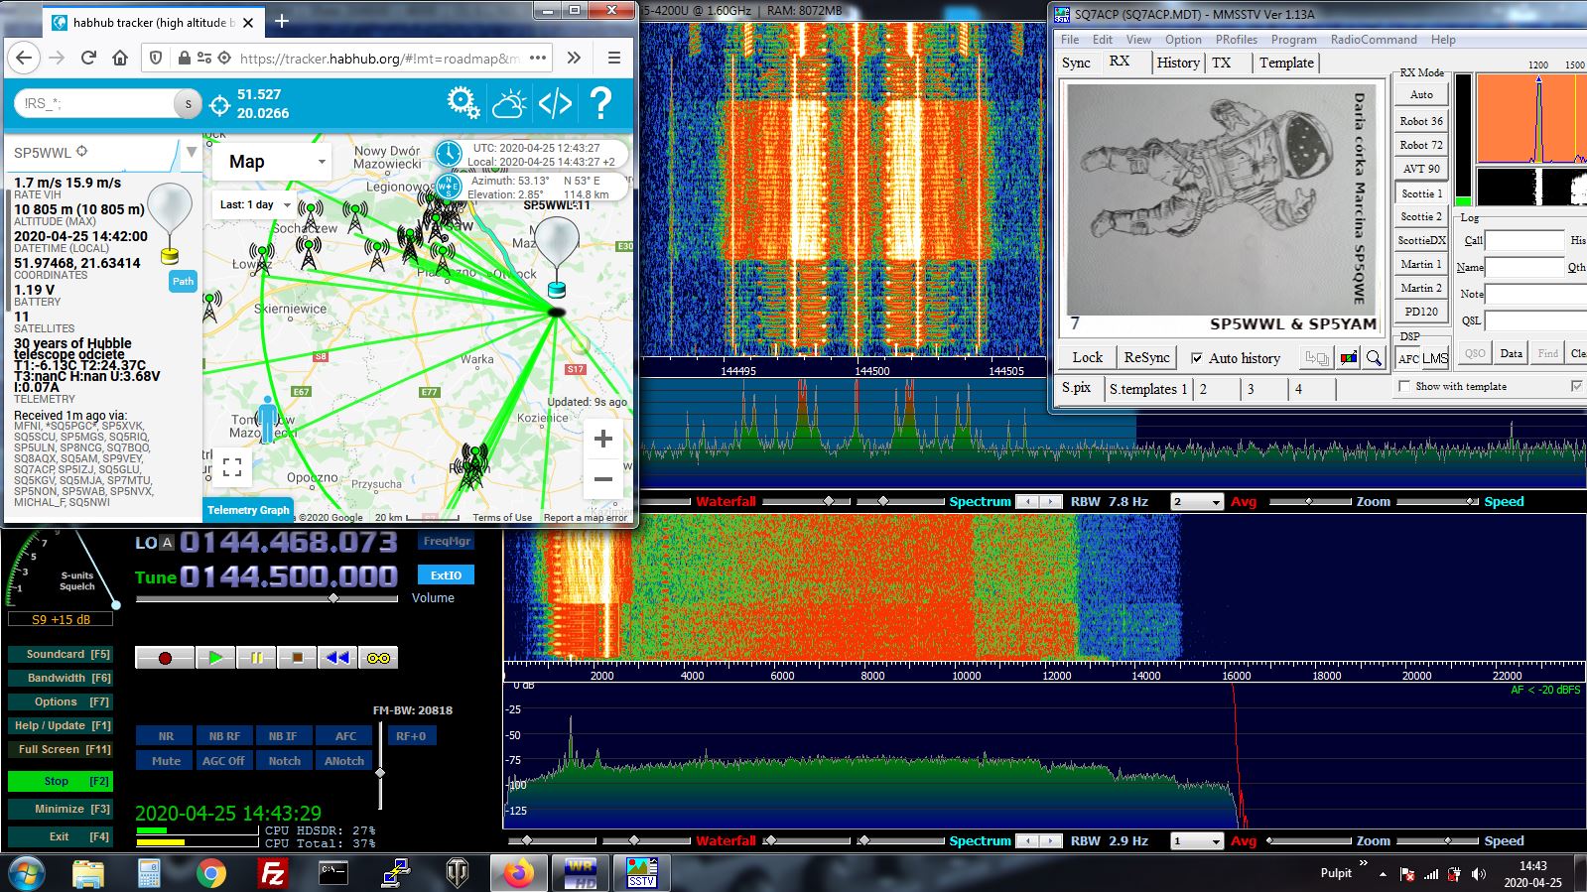Click the HDSDR record button

tap(165, 658)
